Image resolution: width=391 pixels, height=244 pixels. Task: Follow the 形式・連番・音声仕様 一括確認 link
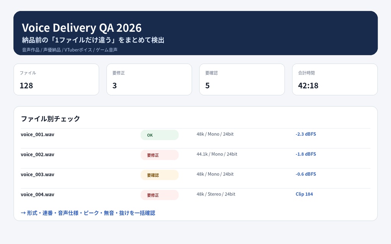88,213
